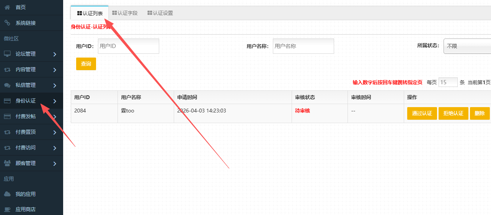Click the 应用商店 coffee cup icon
The image size is (491, 215).
(7, 209)
